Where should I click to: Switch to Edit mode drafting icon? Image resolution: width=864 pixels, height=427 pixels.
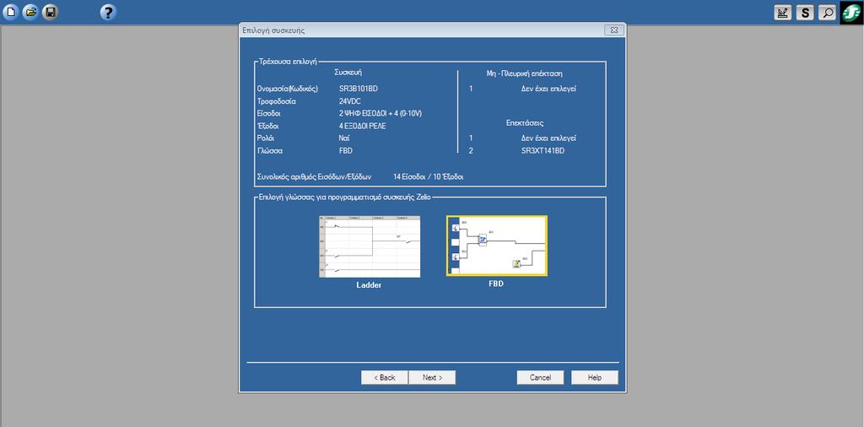pos(782,12)
